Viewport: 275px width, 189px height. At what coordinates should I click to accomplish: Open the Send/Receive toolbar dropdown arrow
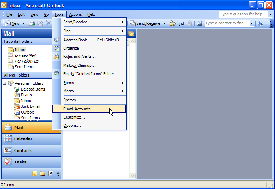click(164, 23)
